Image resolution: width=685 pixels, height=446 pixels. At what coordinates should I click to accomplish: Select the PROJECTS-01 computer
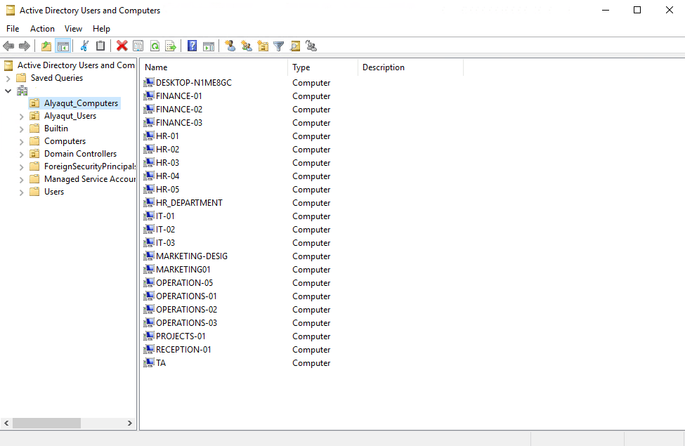(181, 336)
